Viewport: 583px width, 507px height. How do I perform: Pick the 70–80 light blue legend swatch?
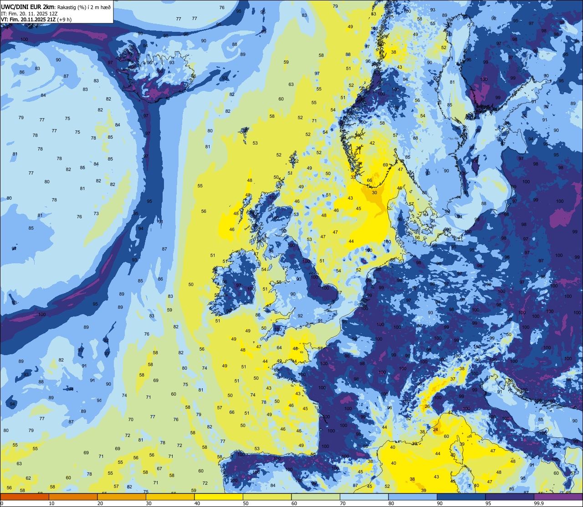pos(364,497)
